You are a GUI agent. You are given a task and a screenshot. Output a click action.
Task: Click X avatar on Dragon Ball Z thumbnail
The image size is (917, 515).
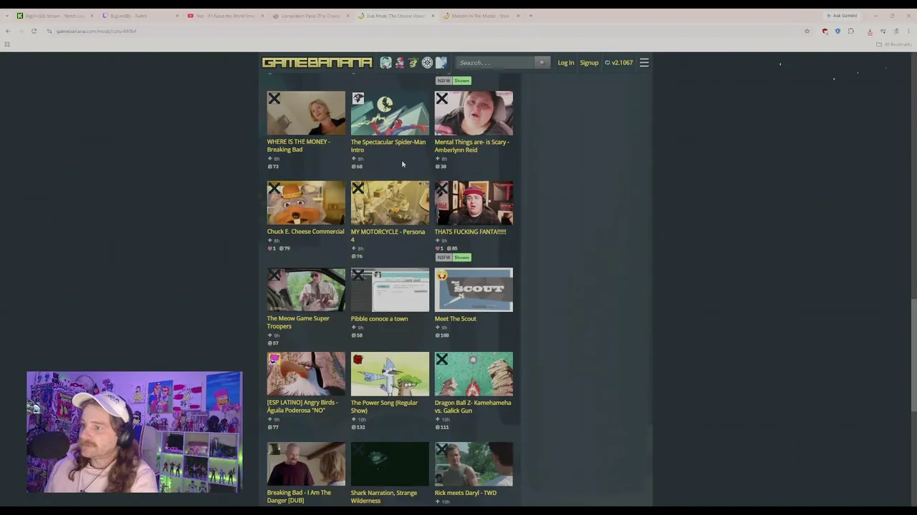pyautogui.click(x=442, y=359)
